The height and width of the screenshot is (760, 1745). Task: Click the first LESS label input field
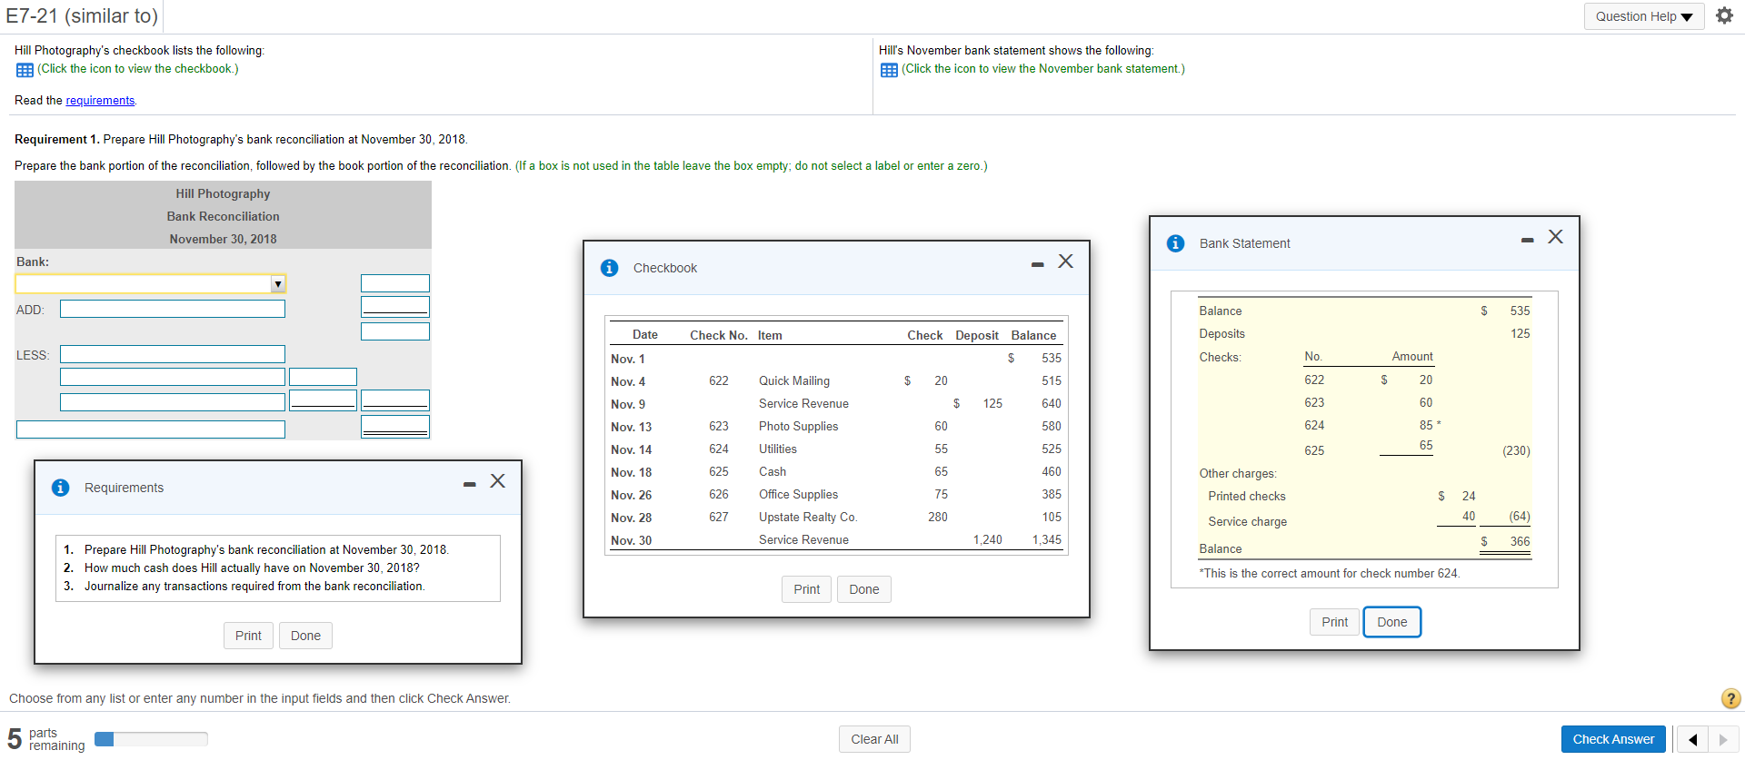173,354
